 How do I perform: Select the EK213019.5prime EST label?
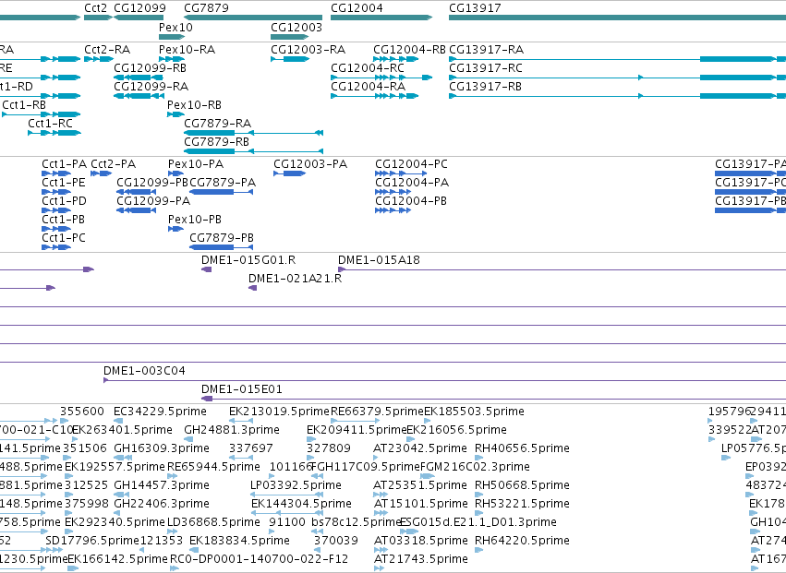[x=279, y=412]
